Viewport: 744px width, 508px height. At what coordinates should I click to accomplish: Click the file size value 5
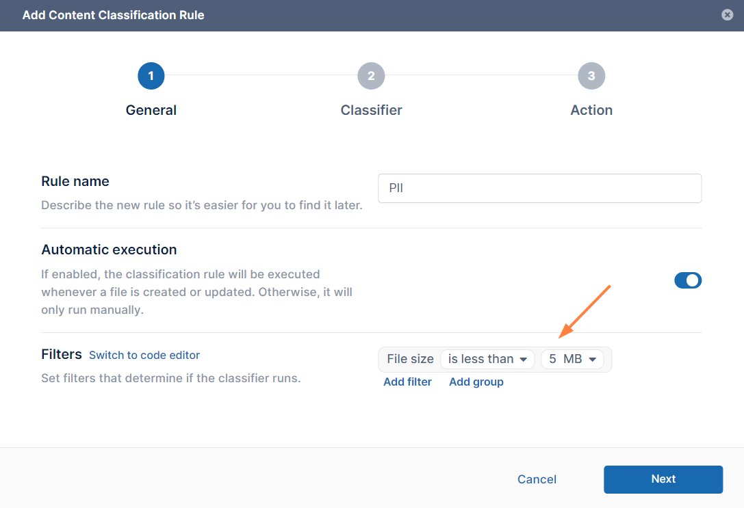pyautogui.click(x=552, y=359)
